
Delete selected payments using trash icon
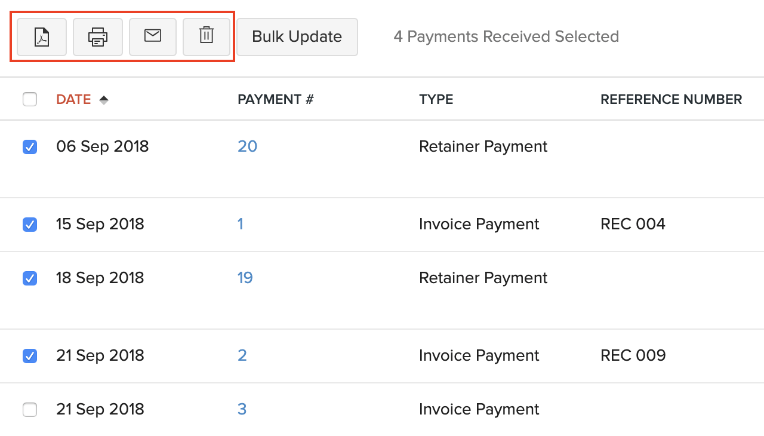tap(206, 36)
